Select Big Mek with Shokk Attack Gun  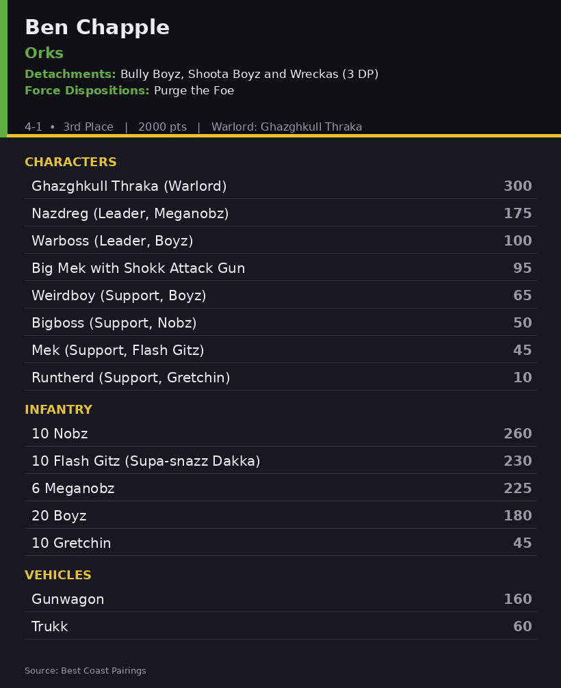(x=281, y=267)
